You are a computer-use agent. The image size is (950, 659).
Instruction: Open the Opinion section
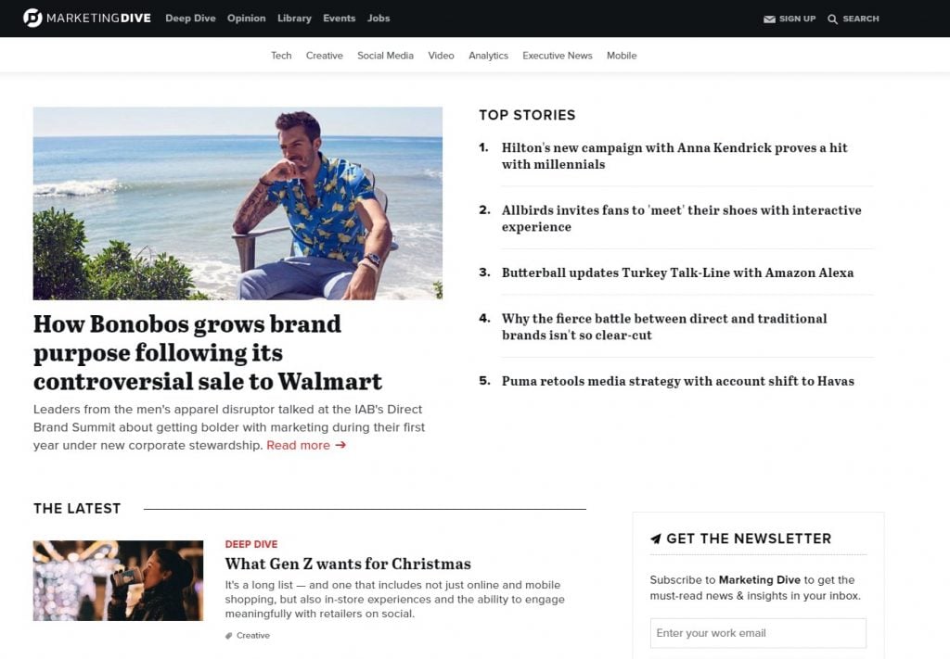(246, 19)
